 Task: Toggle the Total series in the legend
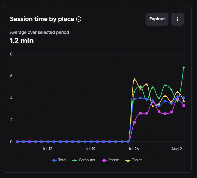(x=59, y=160)
